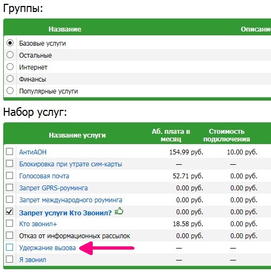Click the Аб. плата в месяц header
Image resolution: width=271 pixels, height=273 pixels.
click(x=171, y=135)
